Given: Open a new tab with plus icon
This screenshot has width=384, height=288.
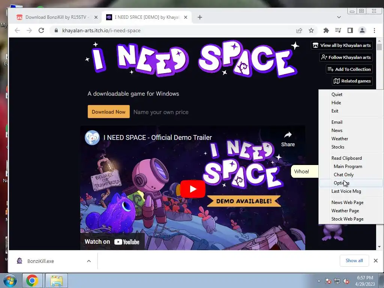Looking at the screenshot, I should click(x=199, y=17).
